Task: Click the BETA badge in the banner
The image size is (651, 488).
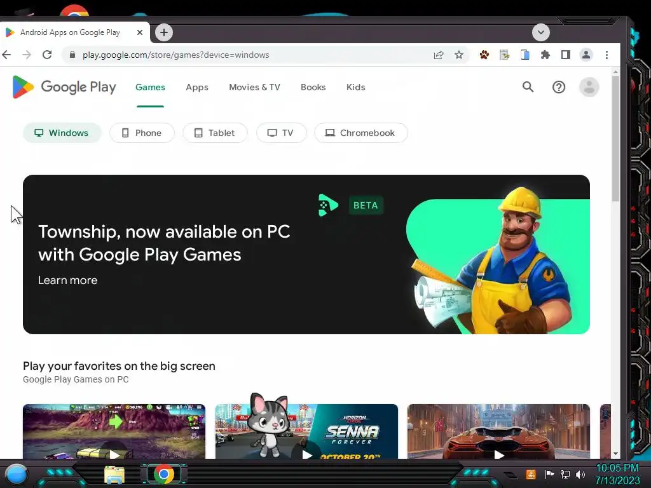Action: (x=366, y=205)
